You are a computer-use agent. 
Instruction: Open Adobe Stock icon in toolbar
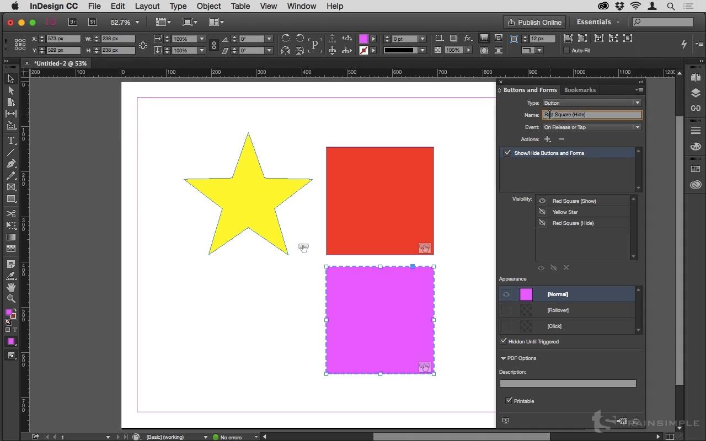(x=93, y=22)
